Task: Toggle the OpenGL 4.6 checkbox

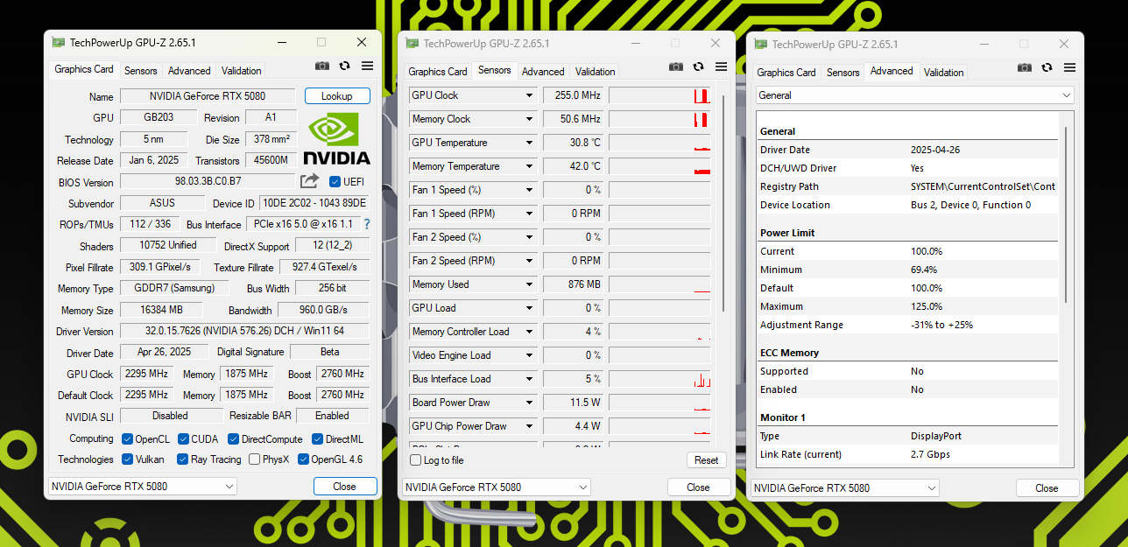Action: coord(303,459)
